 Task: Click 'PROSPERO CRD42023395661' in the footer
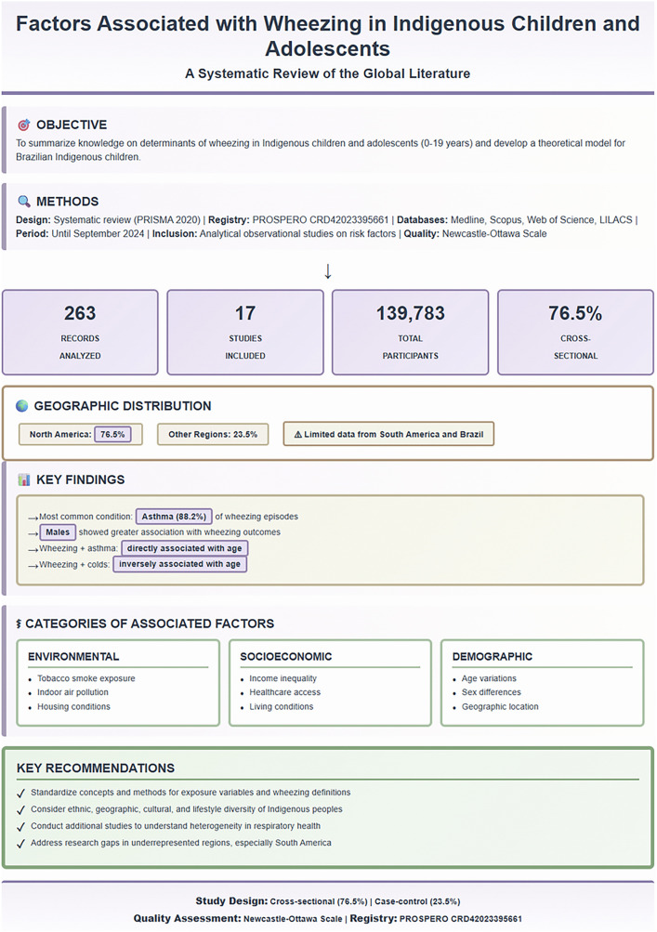[x=461, y=919]
